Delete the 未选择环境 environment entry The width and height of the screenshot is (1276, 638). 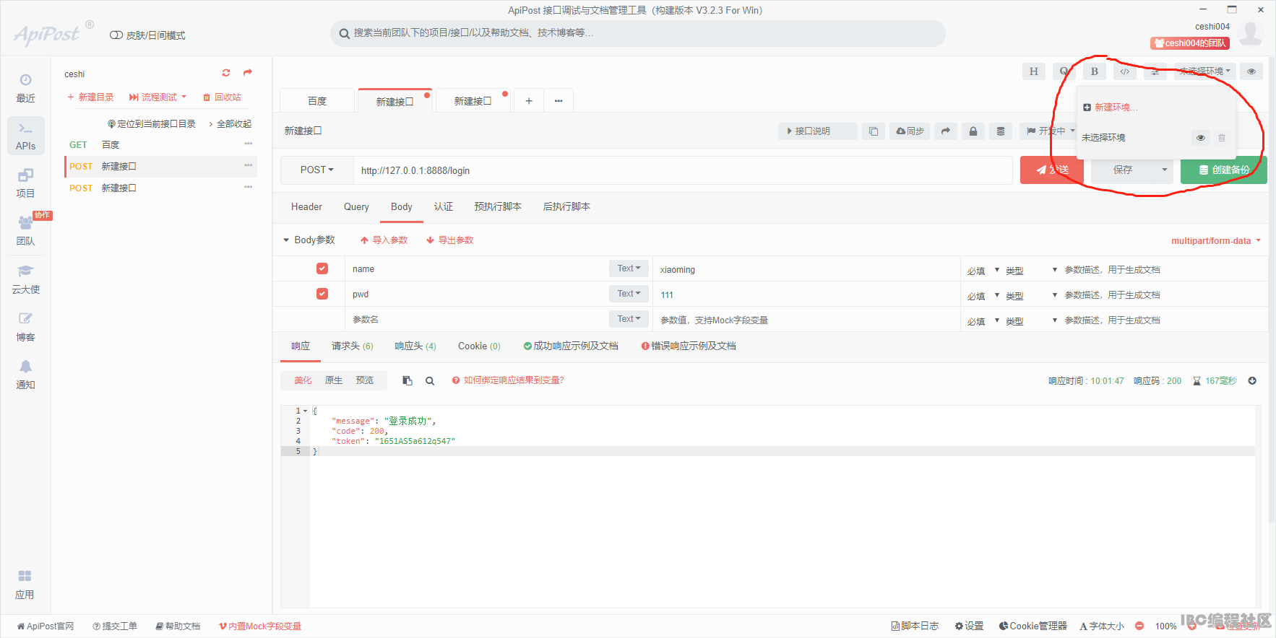pyautogui.click(x=1222, y=138)
